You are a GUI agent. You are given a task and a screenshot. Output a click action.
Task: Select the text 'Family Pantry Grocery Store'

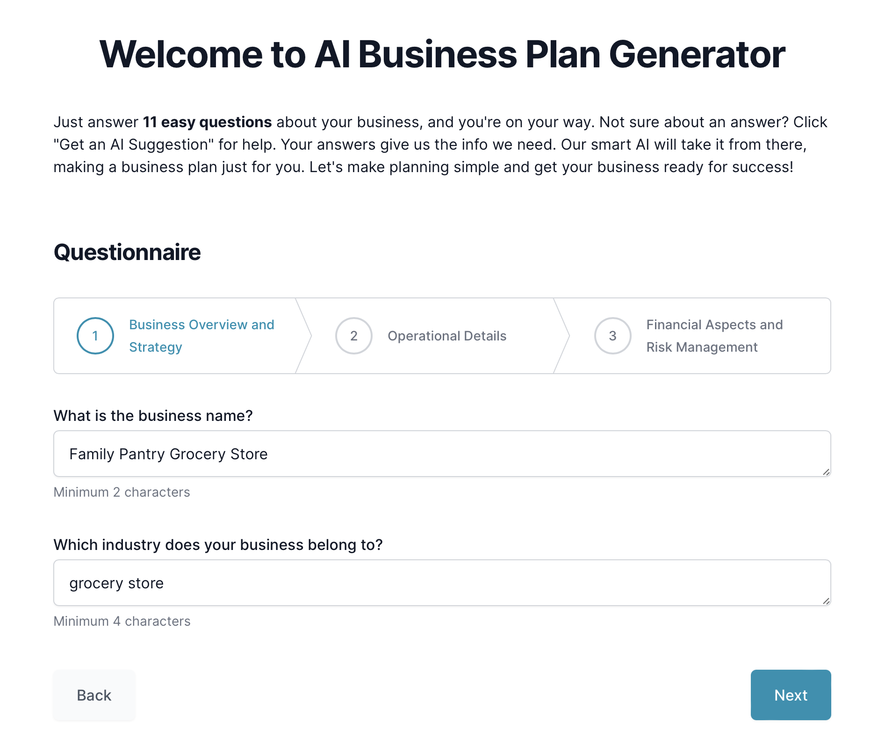(x=169, y=453)
